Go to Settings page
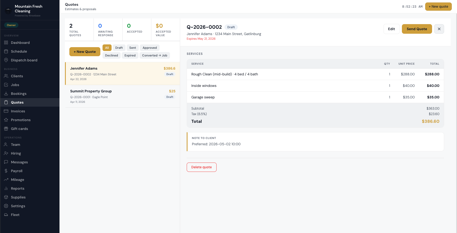This screenshot has width=457, height=233. [30, 206]
